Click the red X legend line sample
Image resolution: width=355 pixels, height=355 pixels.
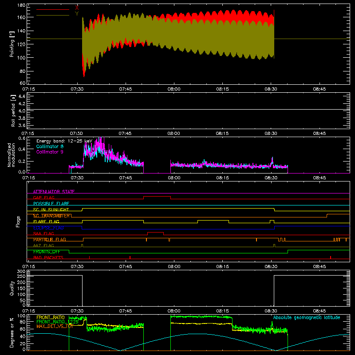pyautogui.click(x=53, y=9)
